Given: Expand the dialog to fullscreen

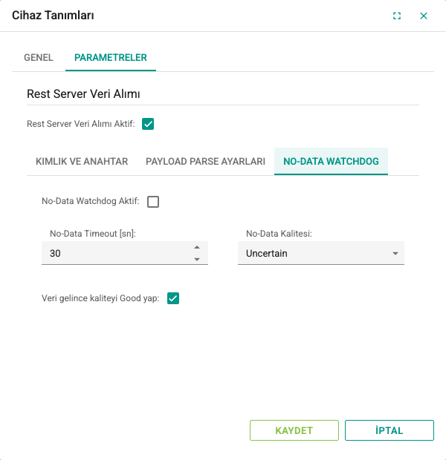Looking at the screenshot, I should pos(397,16).
